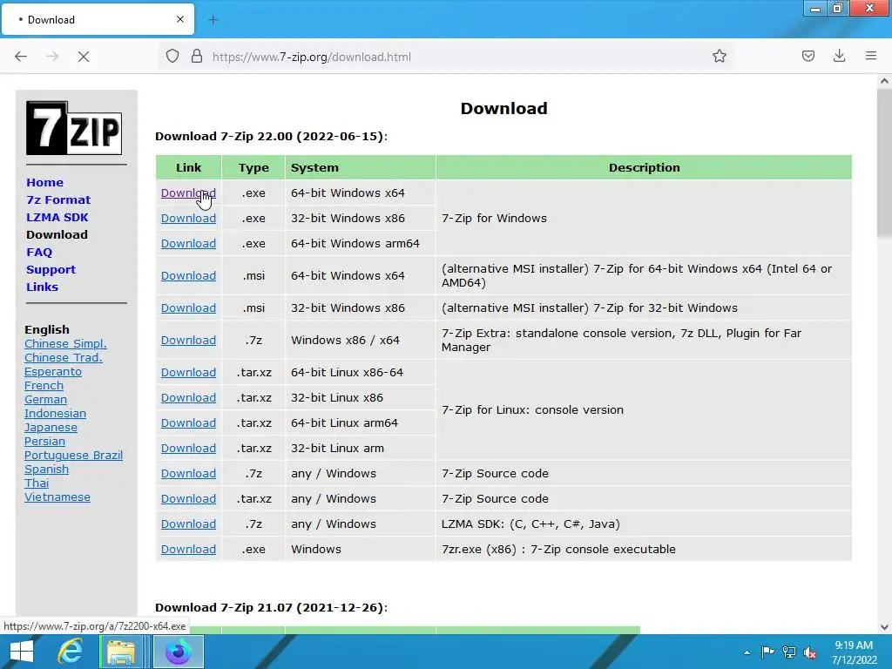The image size is (892, 669).
Task: Open the Firefox application menu
Action: [871, 57]
